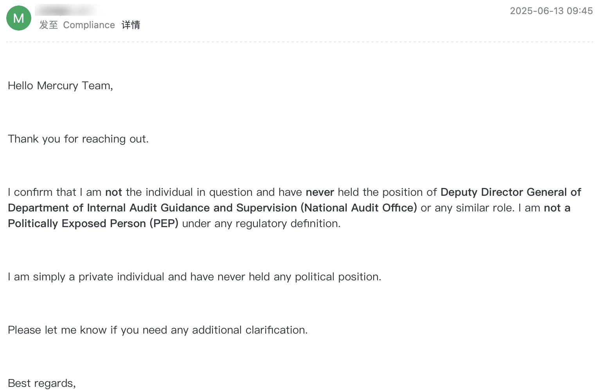Viewport: 601px width, 390px height.
Task: Click bold text Deputy Director General of
Action: [511, 192]
